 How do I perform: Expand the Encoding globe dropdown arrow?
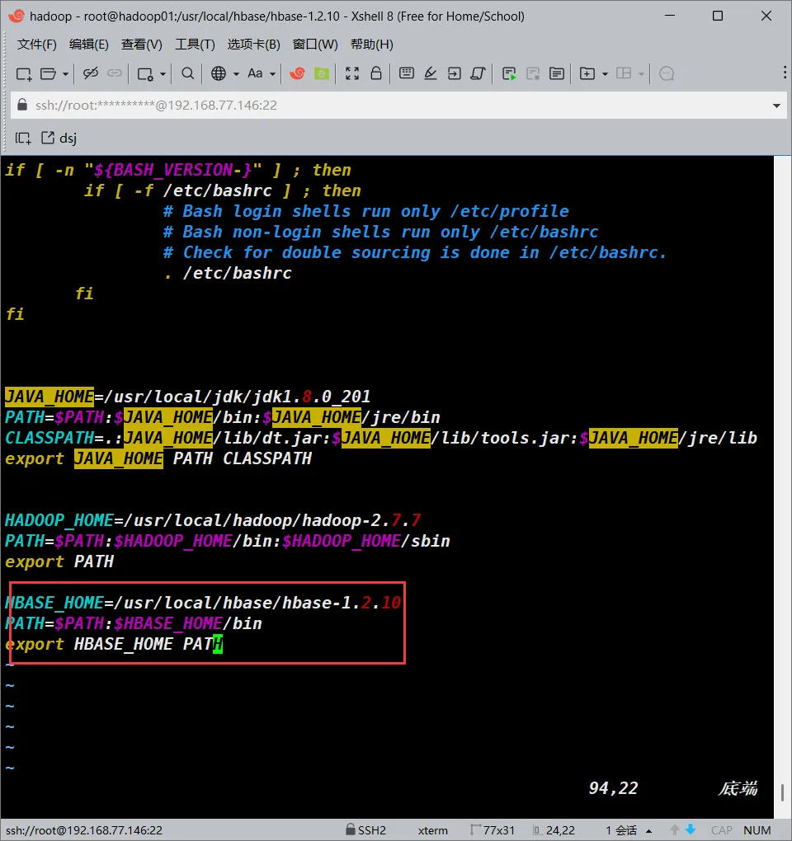pyautogui.click(x=236, y=74)
